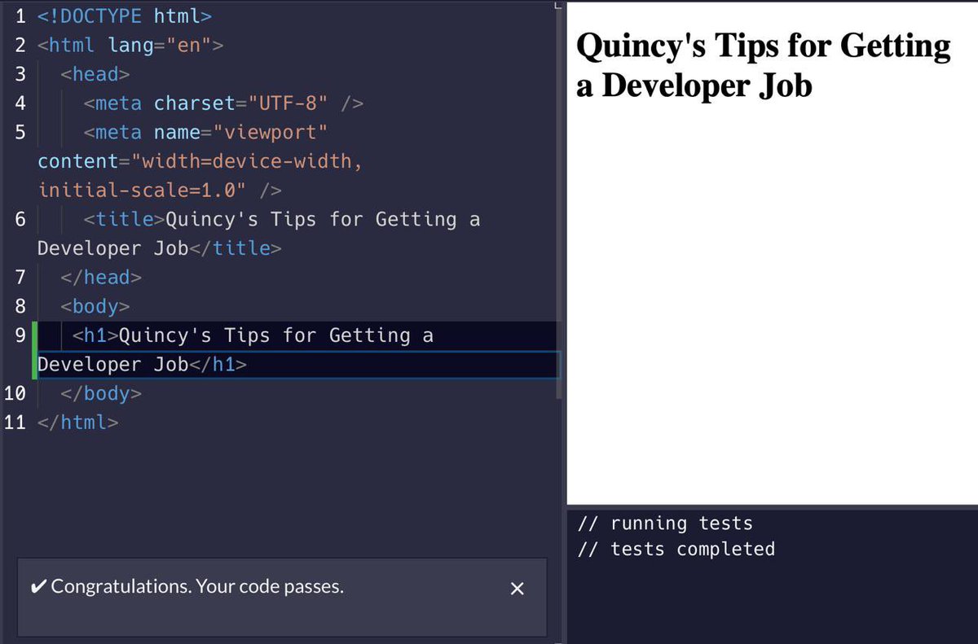Viewport: 978px width, 644px height.
Task: Click line number 6 in gutter
Action: (20, 220)
